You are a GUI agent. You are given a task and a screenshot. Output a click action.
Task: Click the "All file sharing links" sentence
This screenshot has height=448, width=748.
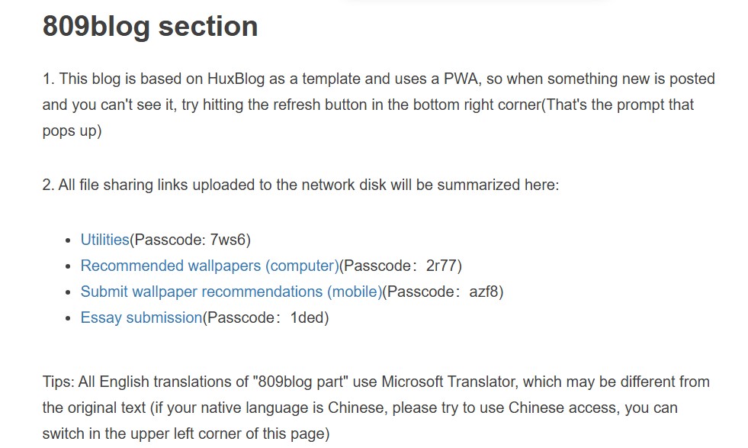[300, 185]
